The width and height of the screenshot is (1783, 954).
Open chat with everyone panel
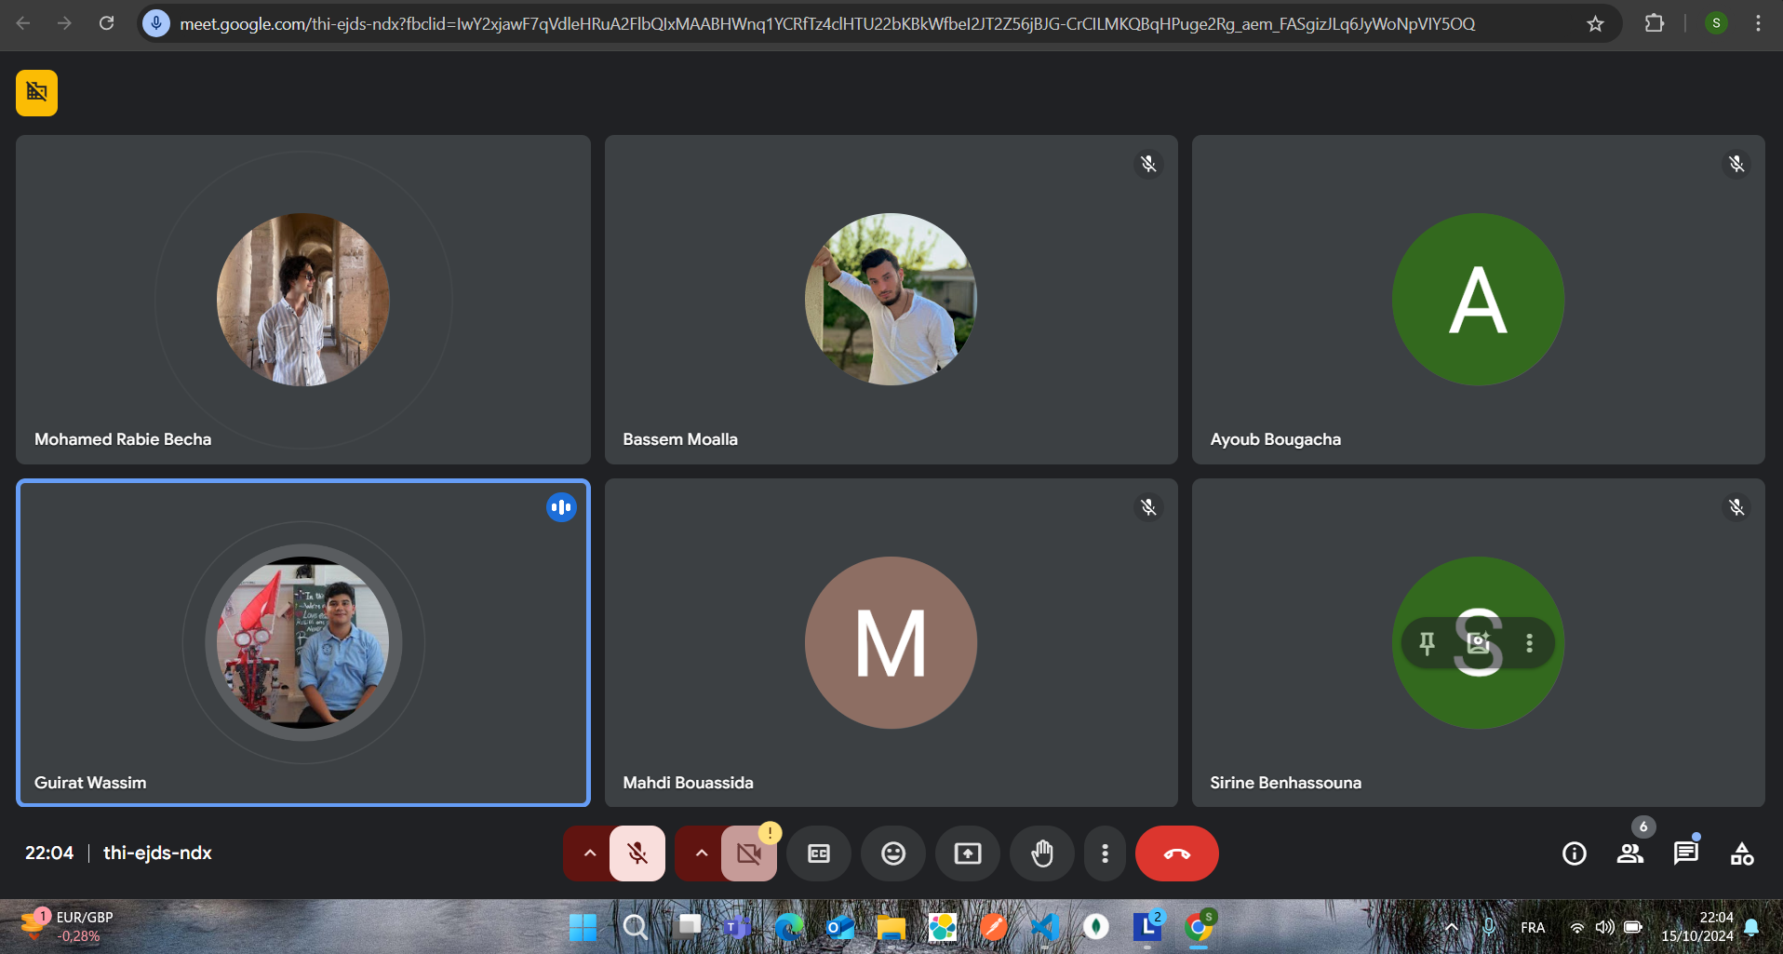point(1685,853)
